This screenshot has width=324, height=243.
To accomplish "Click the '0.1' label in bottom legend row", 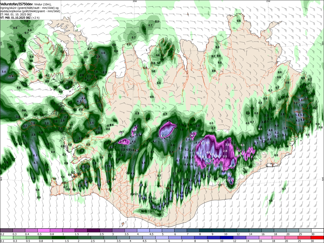I will (x=2, y=241).
